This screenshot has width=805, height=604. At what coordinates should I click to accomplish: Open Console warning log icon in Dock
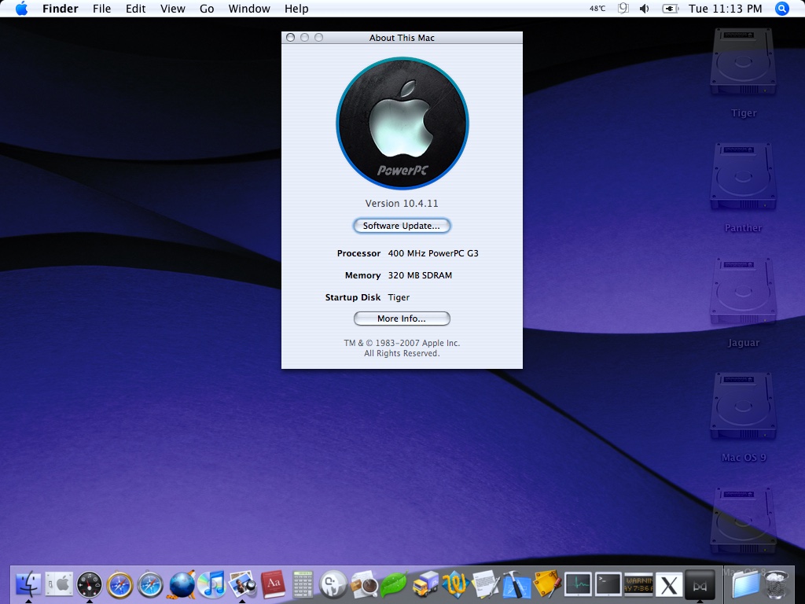[x=638, y=584]
